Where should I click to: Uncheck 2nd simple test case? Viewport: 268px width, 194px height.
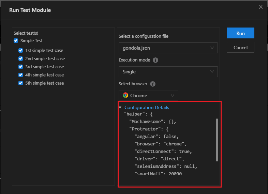(20, 59)
